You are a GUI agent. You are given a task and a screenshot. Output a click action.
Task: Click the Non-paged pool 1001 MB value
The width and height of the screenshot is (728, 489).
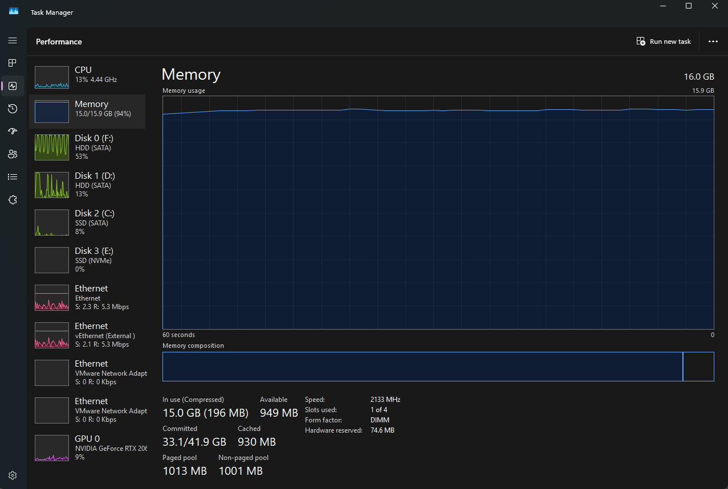tap(241, 471)
